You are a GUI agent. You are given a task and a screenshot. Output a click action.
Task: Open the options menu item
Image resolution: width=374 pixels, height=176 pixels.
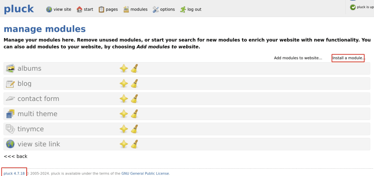(164, 10)
